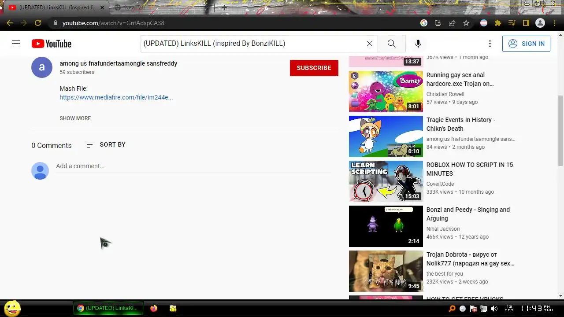Open Trojan Dobrota video title
This screenshot has height=317, width=564.
tap(471, 259)
